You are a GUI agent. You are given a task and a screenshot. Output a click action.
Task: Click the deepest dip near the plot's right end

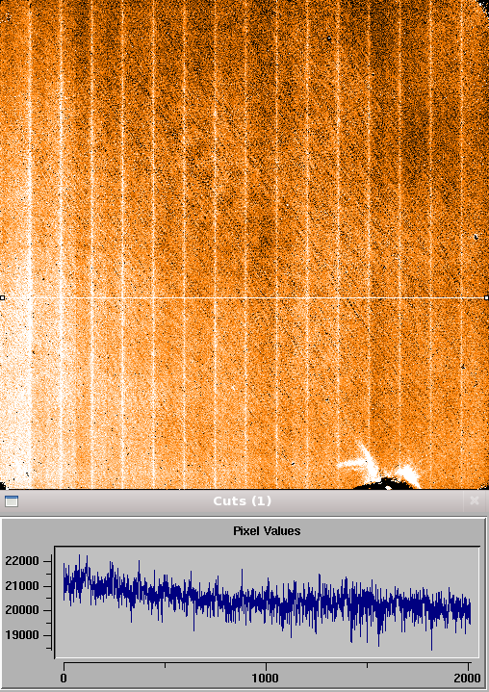[x=431, y=649]
